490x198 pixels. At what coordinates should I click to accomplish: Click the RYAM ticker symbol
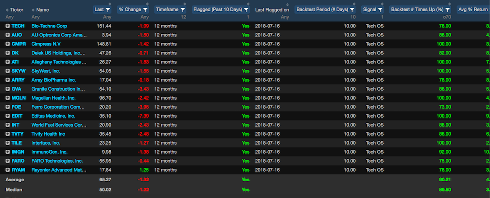tap(18, 170)
